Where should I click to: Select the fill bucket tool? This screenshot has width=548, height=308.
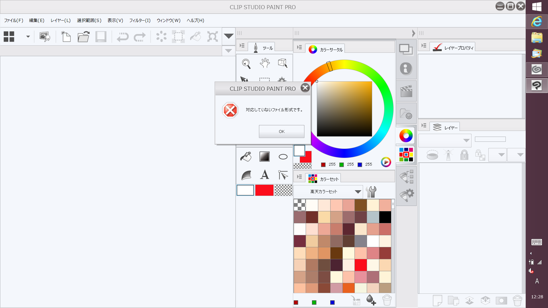click(246, 157)
